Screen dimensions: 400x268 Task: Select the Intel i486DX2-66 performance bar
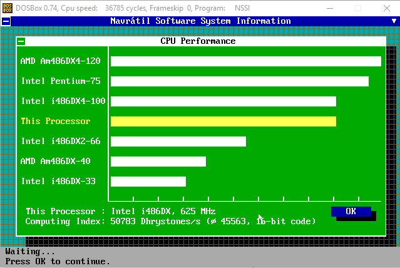(x=178, y=142)
